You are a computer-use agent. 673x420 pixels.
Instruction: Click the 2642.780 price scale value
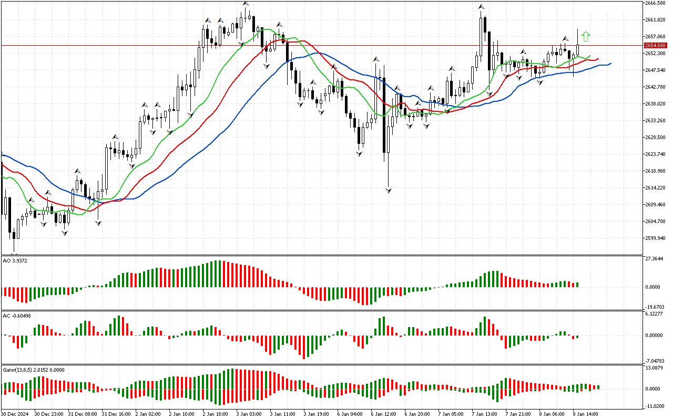(655, 87)
